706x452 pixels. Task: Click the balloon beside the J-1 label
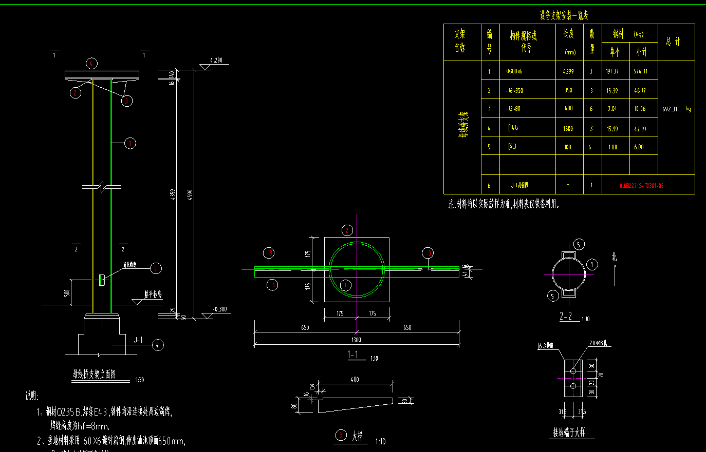pyautogui.click(x=158, y=345)
